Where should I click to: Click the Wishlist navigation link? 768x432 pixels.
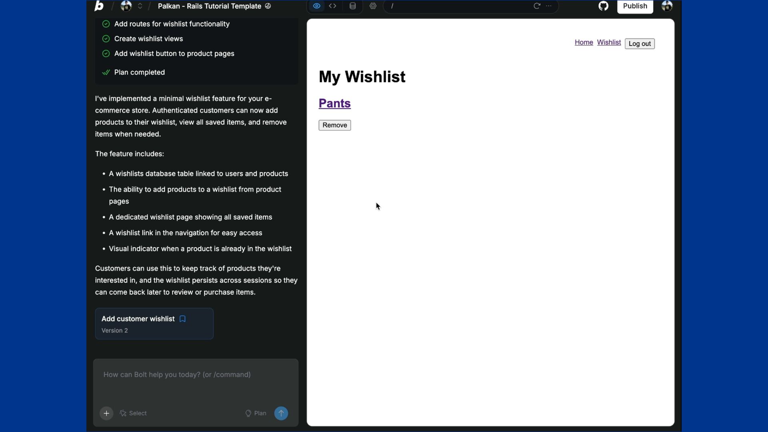tap(609, 42)
